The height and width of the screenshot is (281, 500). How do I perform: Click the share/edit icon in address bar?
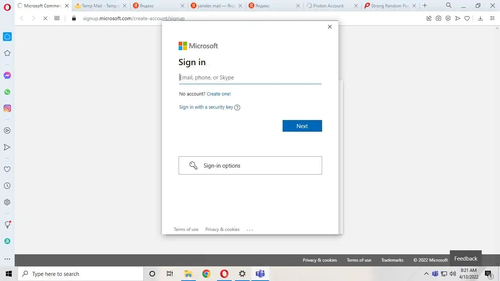pos(429,18)
